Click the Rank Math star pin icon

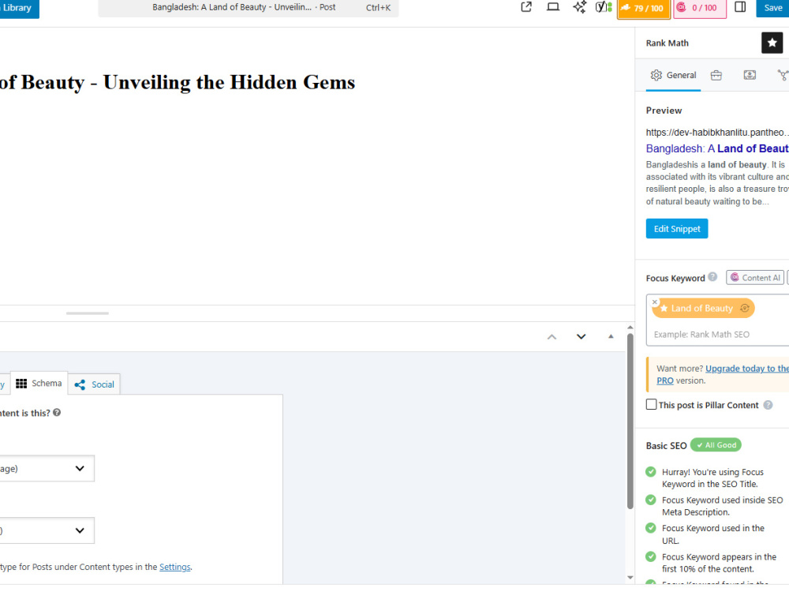[x=772, y=43]
